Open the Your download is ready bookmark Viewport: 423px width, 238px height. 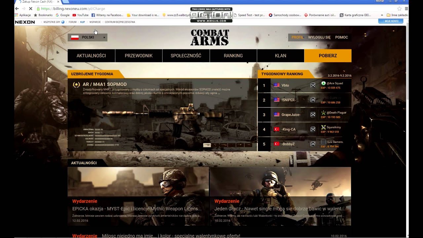143,15
